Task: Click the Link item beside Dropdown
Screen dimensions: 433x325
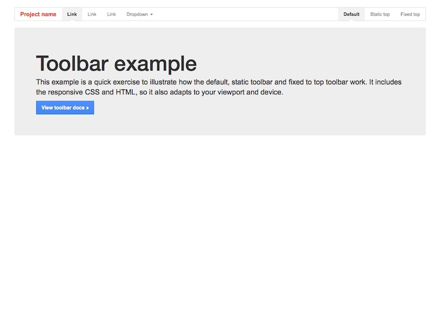Action: [111, 14]
